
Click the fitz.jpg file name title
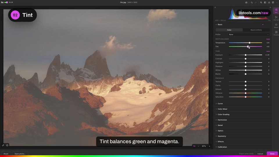tap(123, 3)
